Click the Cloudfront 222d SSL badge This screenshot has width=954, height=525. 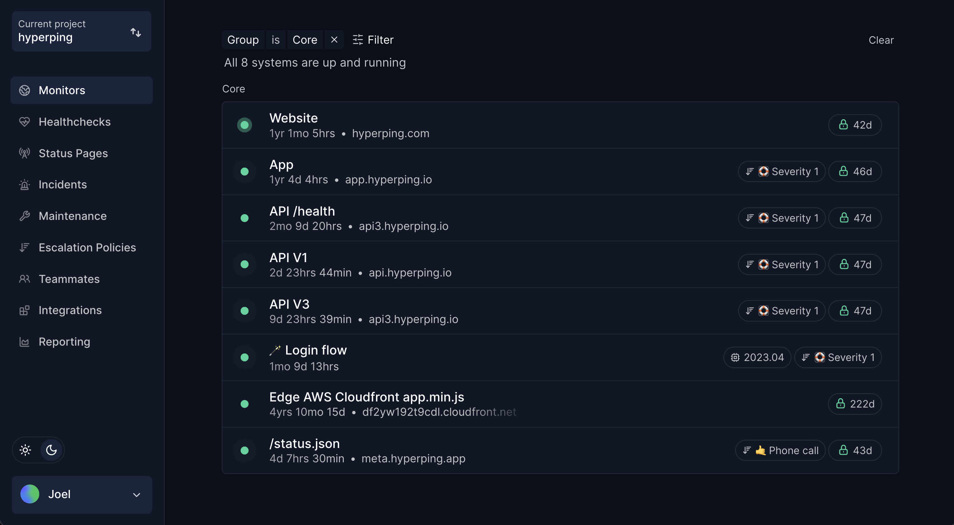click(855, 404)
